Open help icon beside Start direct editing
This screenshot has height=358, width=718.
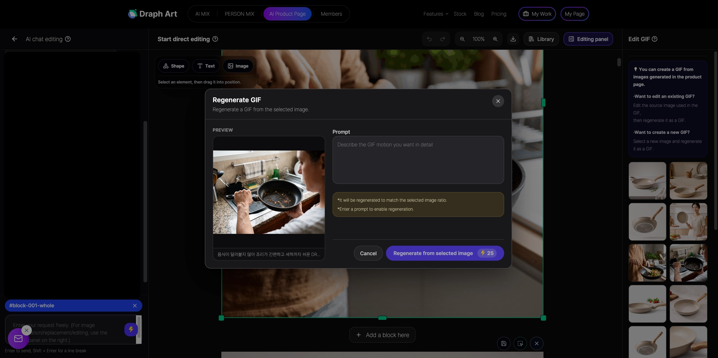coord(215,39)
